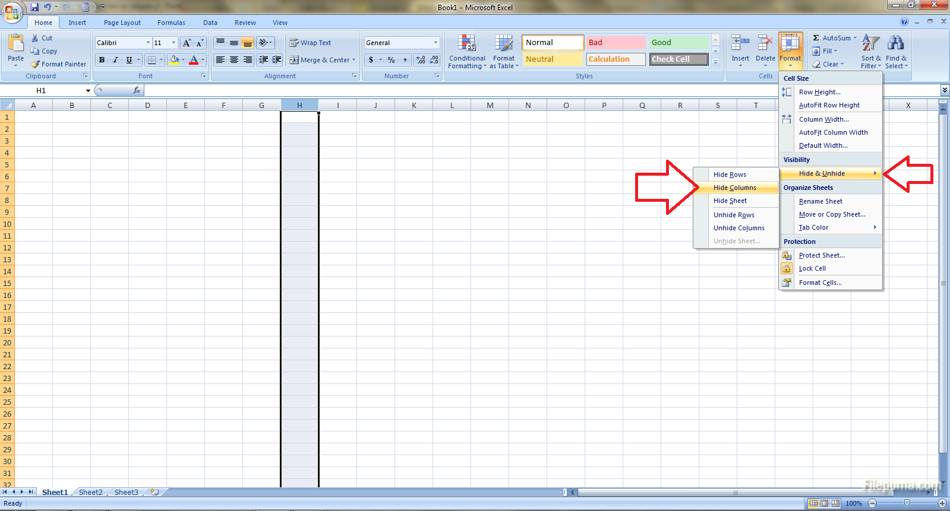Click the formula bar input field
This screenshot has height=511, width=950.
(535, 91)
